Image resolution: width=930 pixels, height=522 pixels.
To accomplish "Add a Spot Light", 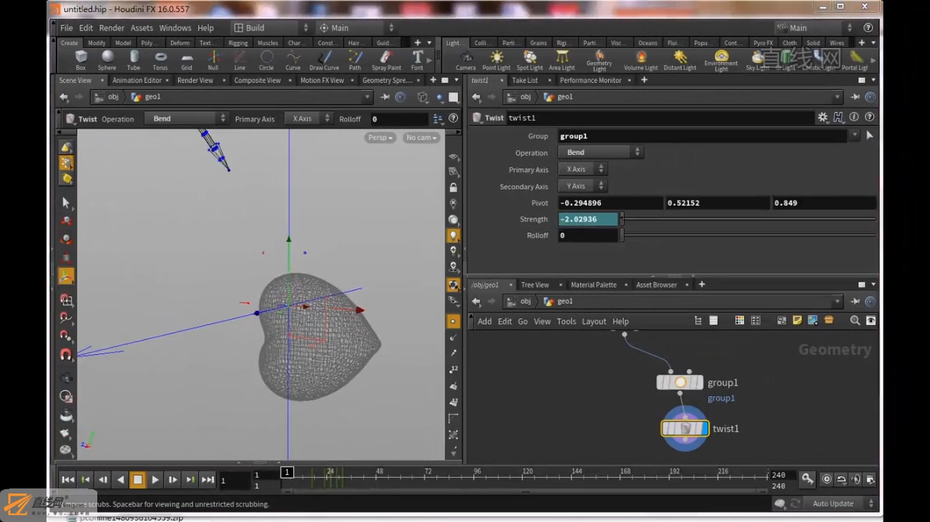I will [530, 60].
